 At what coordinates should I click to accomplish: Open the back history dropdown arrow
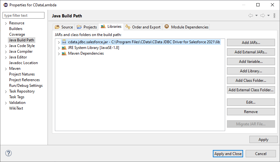click(x=256, y=15)
